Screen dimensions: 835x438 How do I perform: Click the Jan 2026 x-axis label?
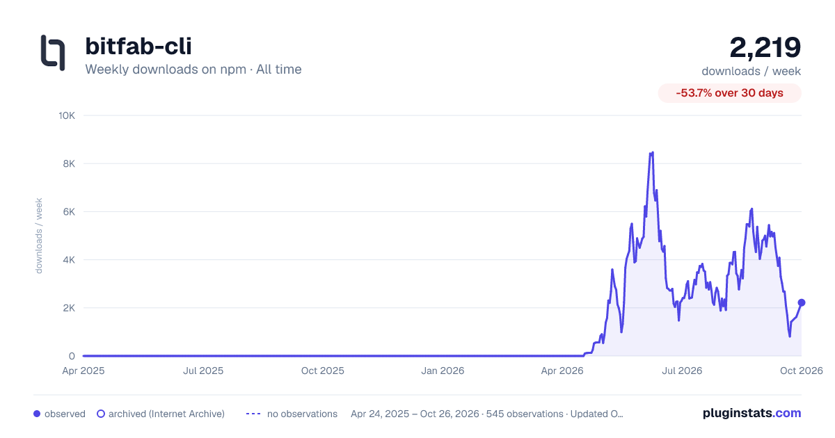tap(443, 371)
